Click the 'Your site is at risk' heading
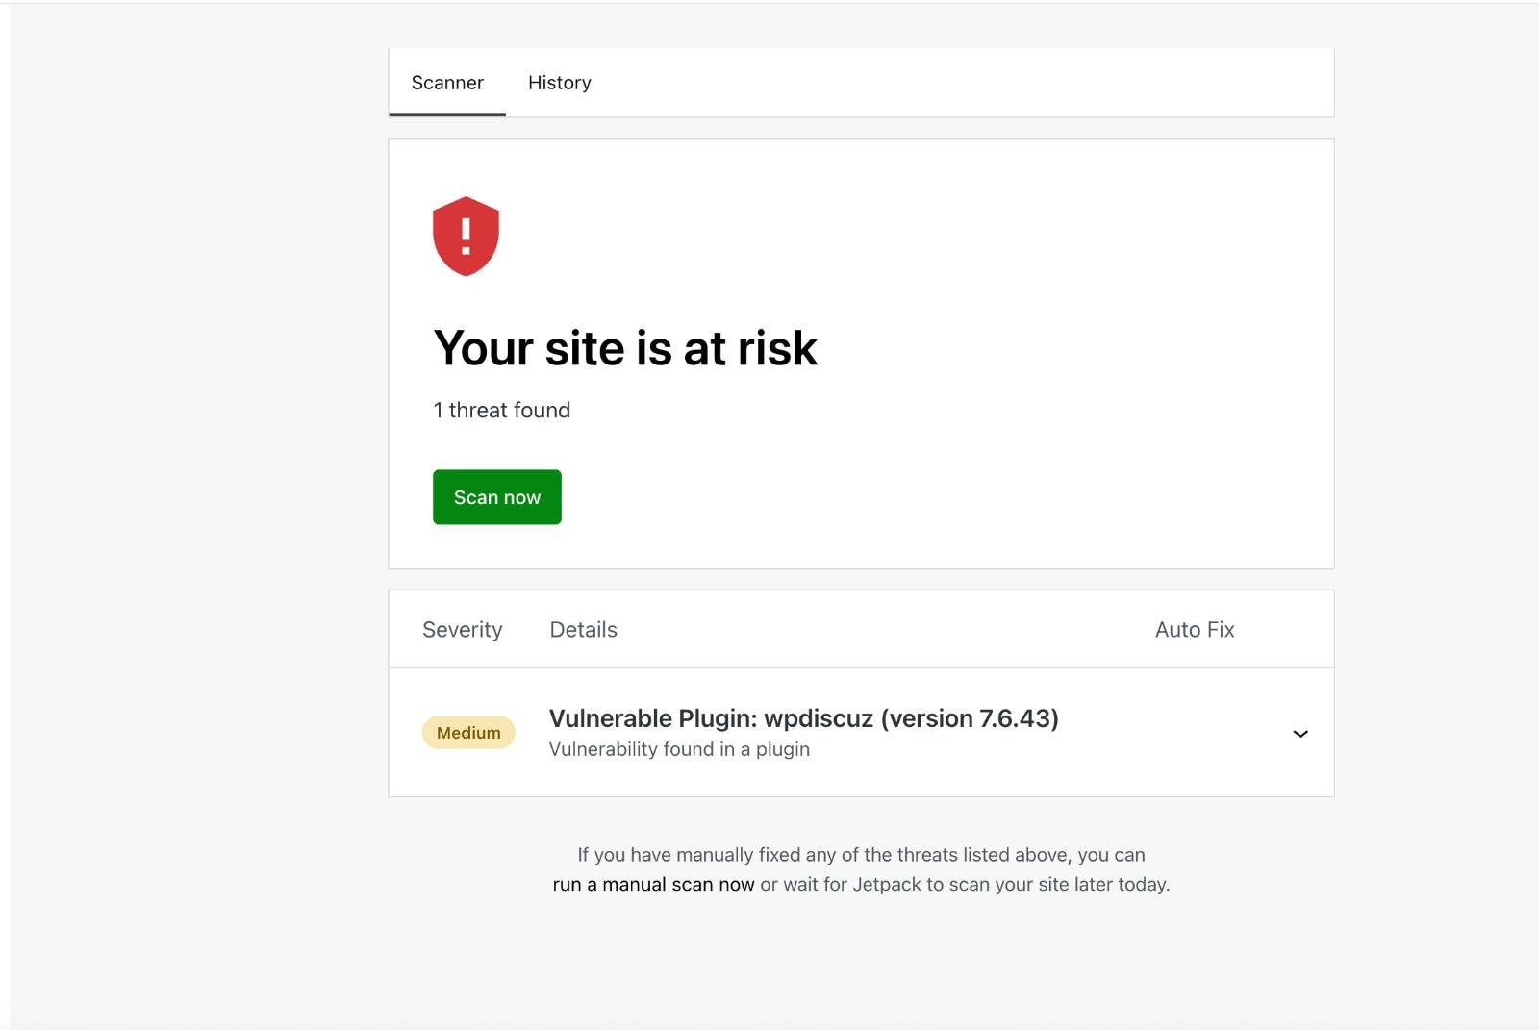 pos(625,348)
